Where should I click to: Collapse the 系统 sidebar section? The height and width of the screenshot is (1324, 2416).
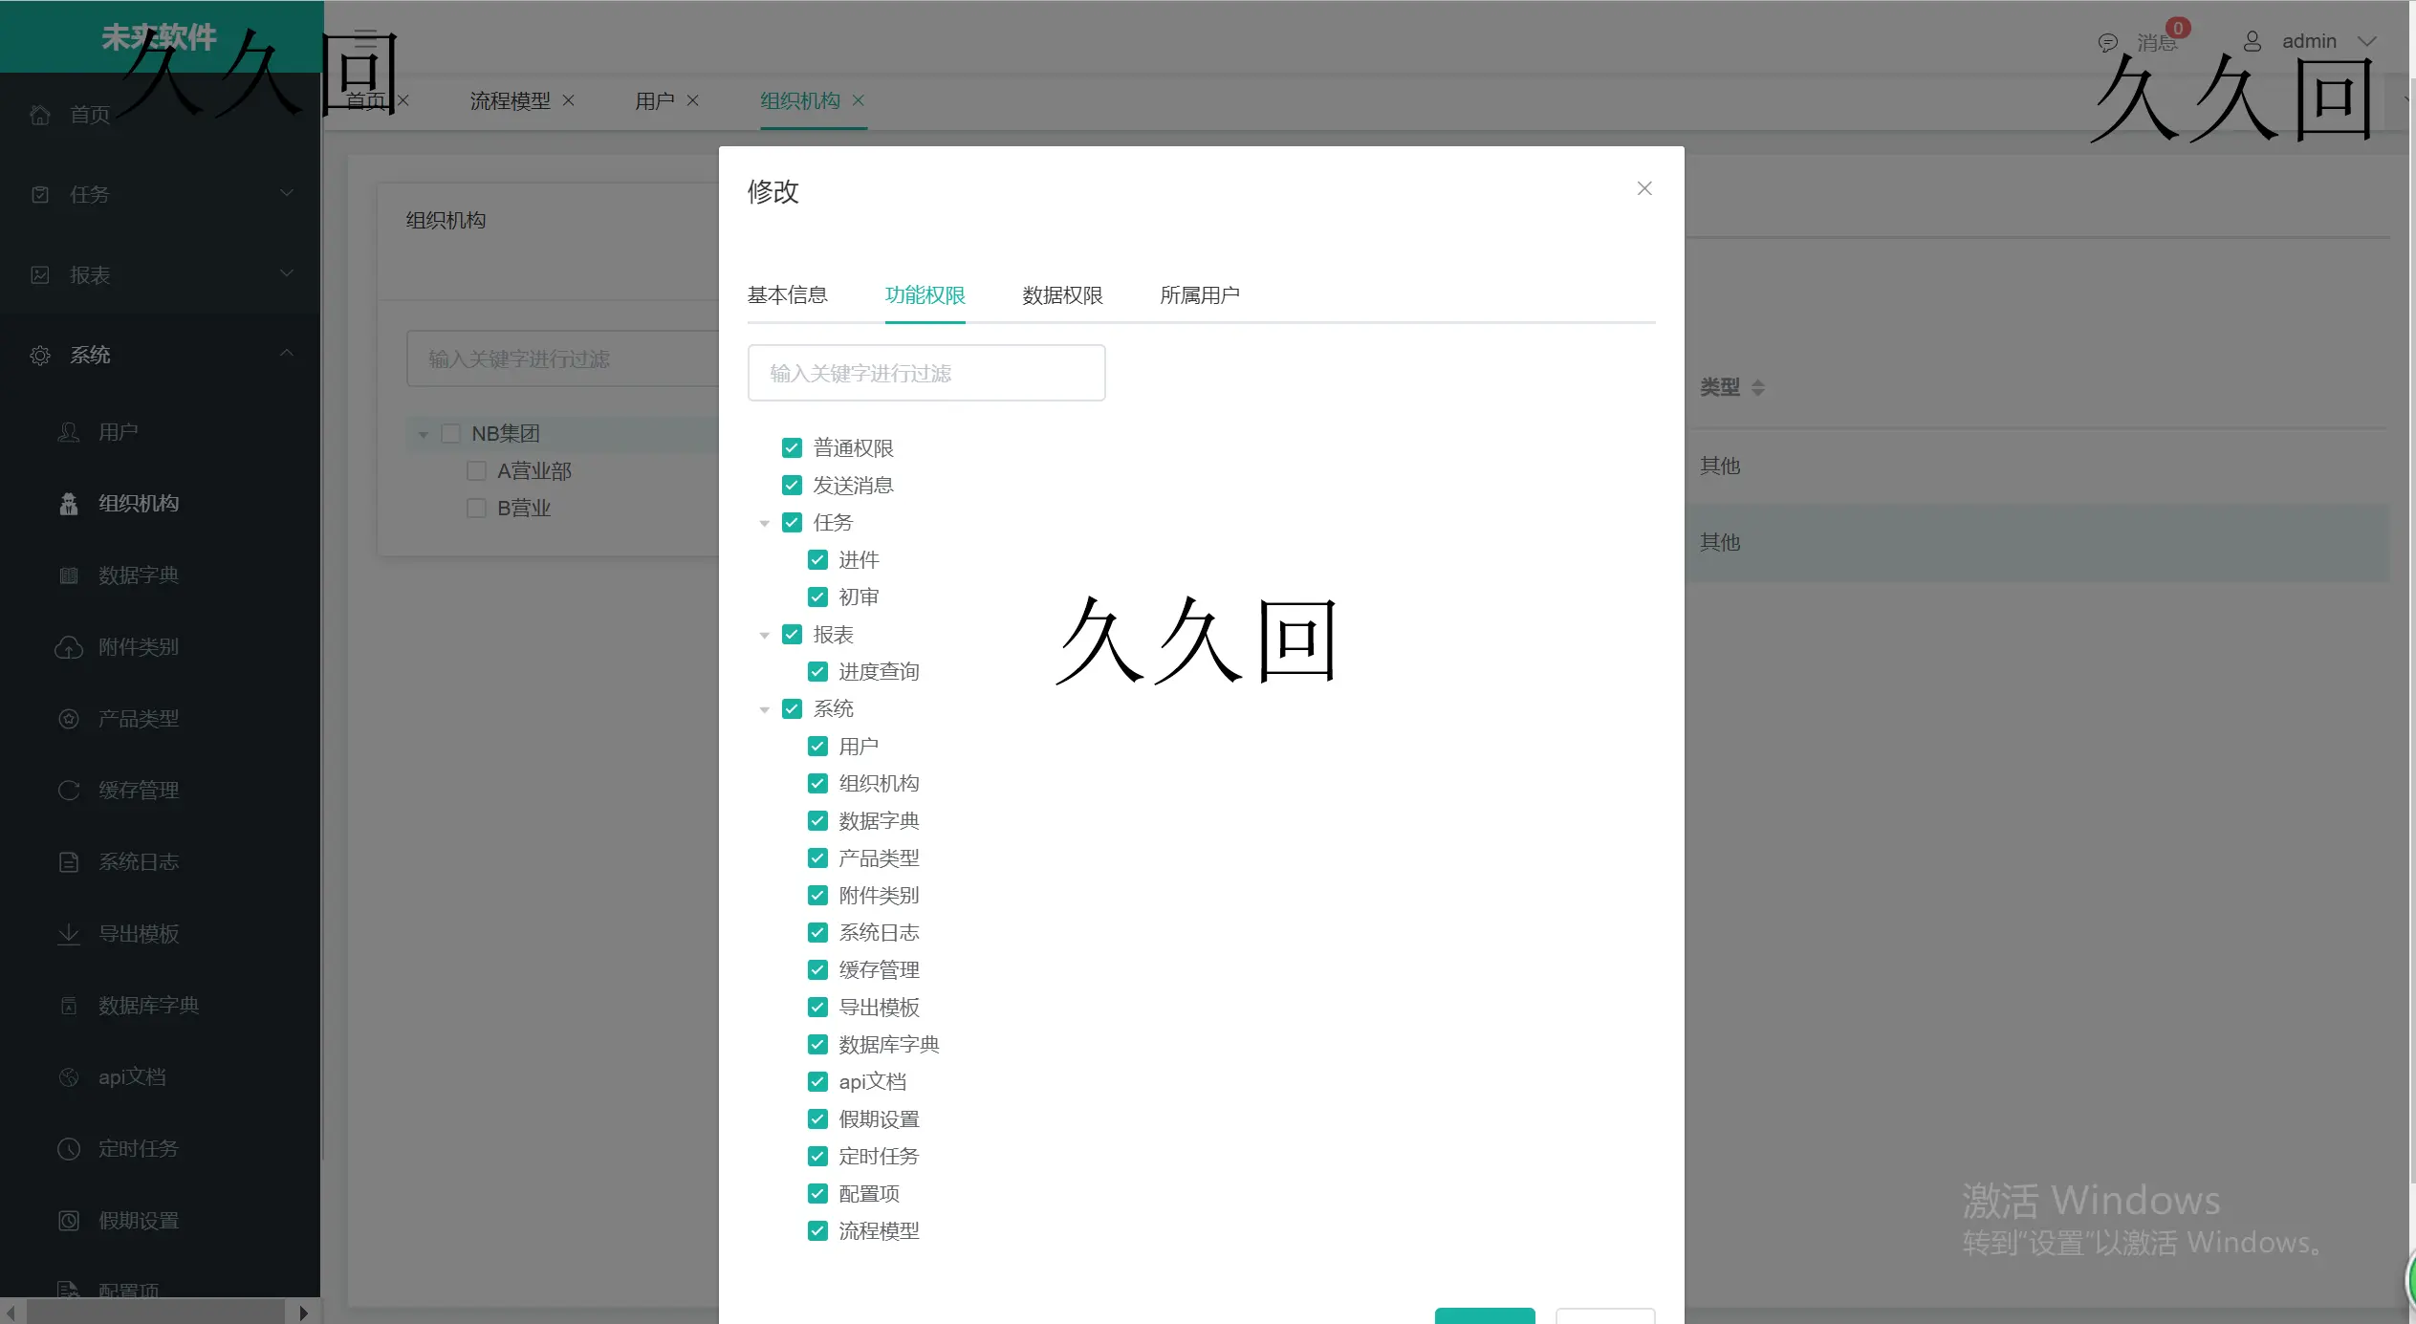286,354
